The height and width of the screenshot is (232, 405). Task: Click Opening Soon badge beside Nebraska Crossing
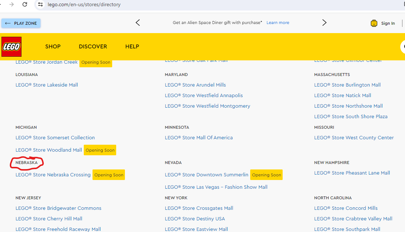click(109, 175)
